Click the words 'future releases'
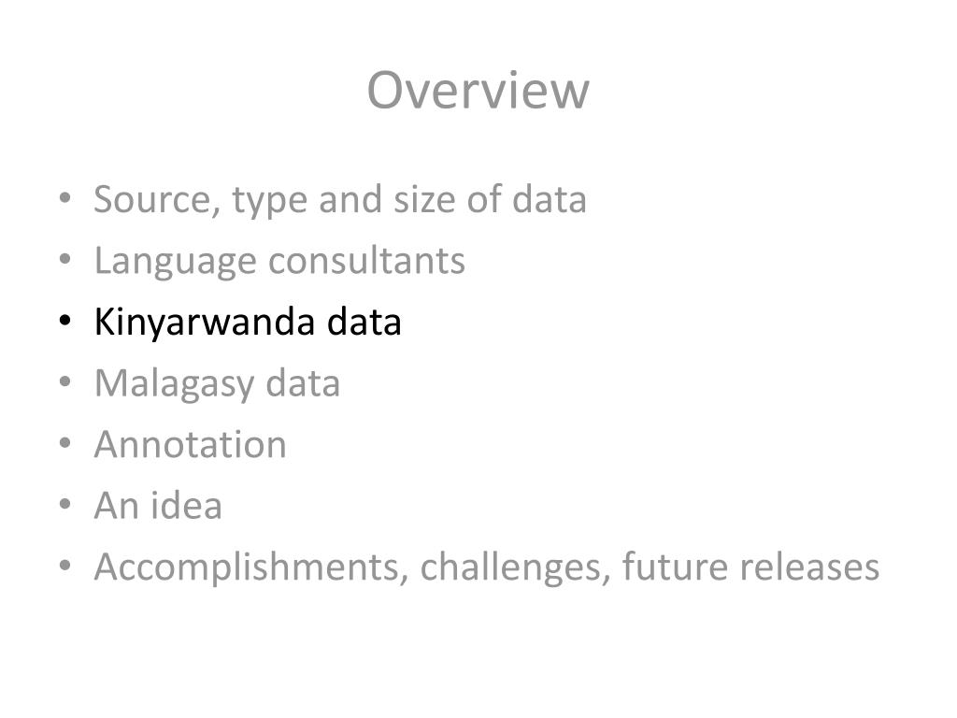The image size is (957, 718). pos(750,567)
